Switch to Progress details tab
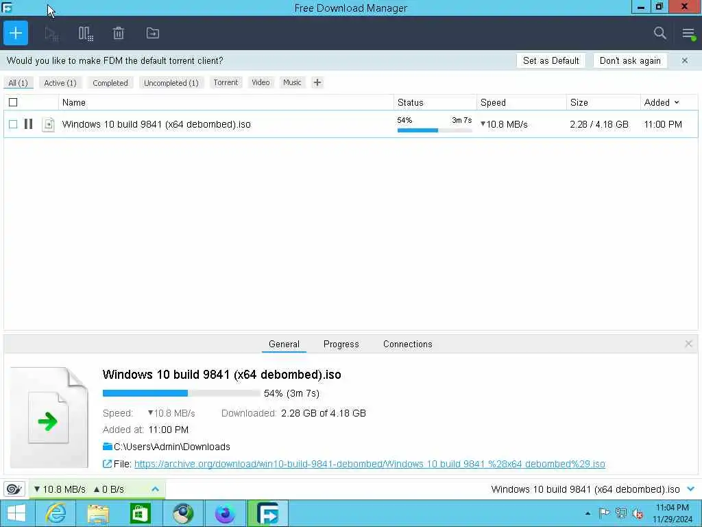This screenshot has width=702, height=527. (341, 344)
